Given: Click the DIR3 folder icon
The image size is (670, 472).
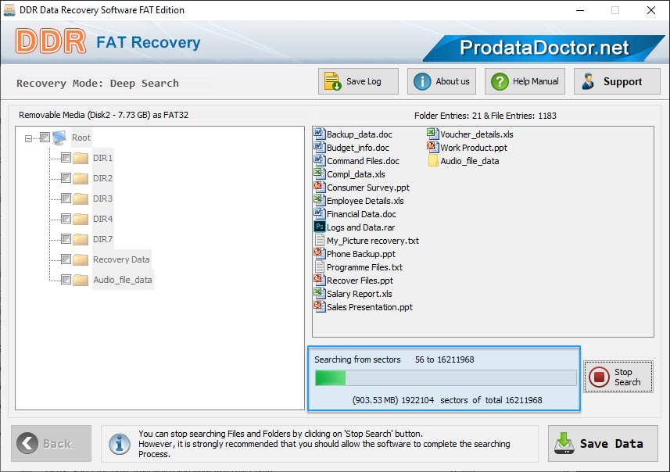Looking at the screenshot, I should [x=81, y=198].
